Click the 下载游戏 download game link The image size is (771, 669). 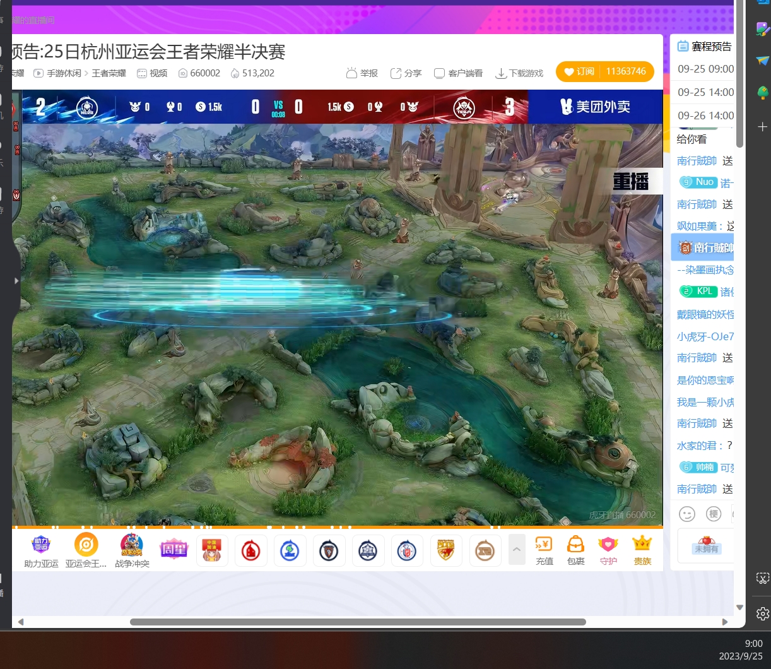point(519,73)
